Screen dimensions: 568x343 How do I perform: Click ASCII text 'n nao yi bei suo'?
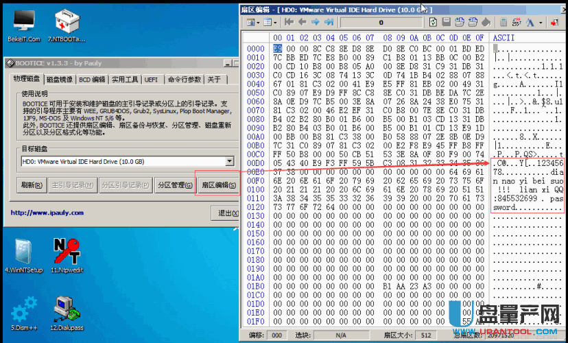pos(528,180)
